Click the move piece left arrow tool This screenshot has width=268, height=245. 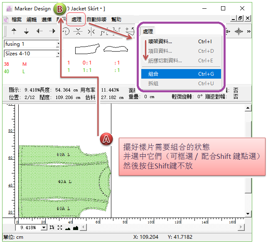tap(39, 31)
